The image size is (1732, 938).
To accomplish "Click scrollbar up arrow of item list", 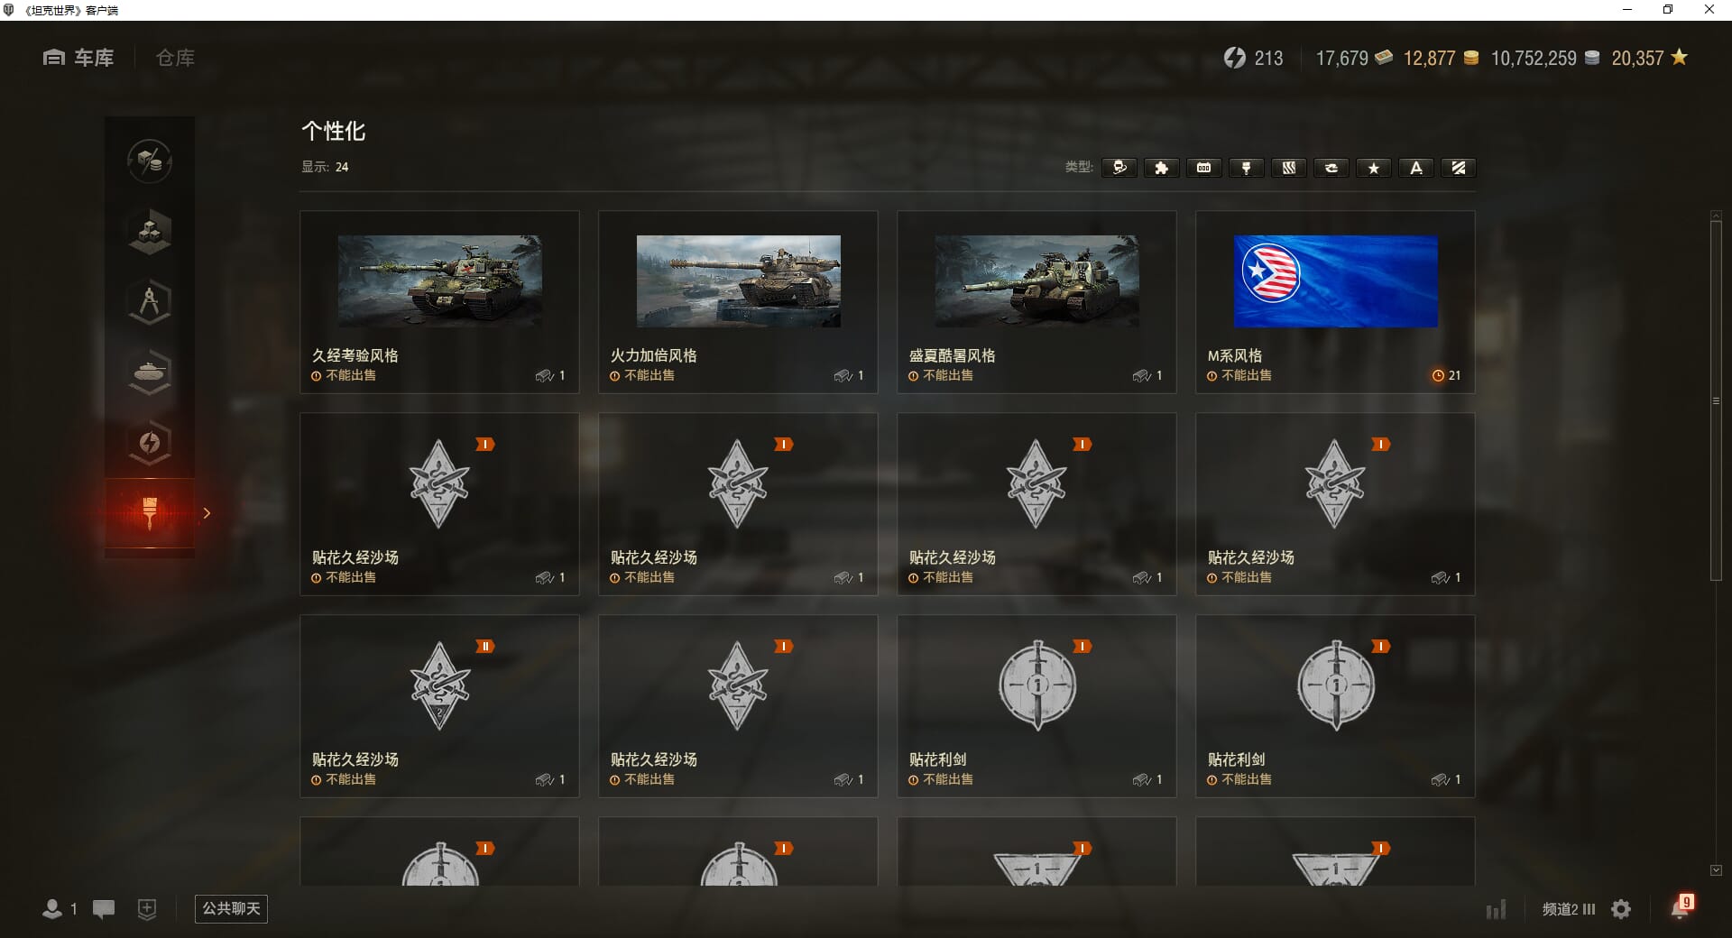I will [1716, 216].
